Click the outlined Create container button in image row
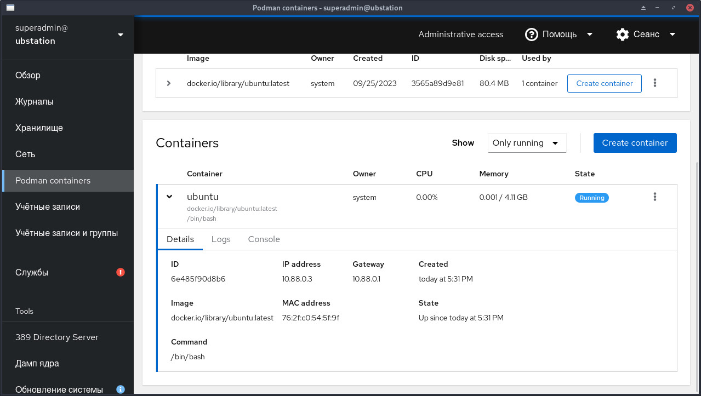 coord(605,83)
